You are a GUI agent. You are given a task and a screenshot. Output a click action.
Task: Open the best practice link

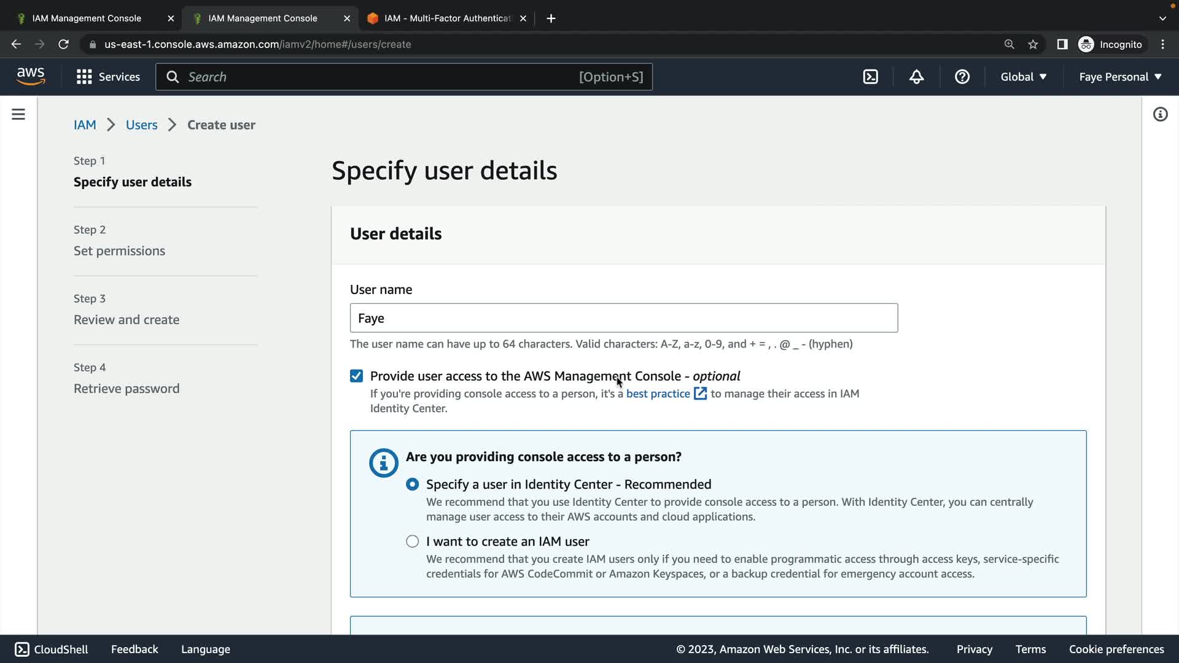[x=658, y=394]
